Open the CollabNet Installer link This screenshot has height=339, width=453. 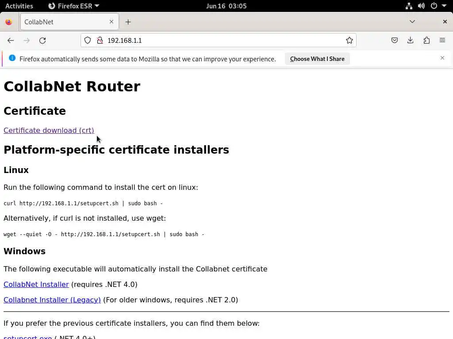point(36,284)
